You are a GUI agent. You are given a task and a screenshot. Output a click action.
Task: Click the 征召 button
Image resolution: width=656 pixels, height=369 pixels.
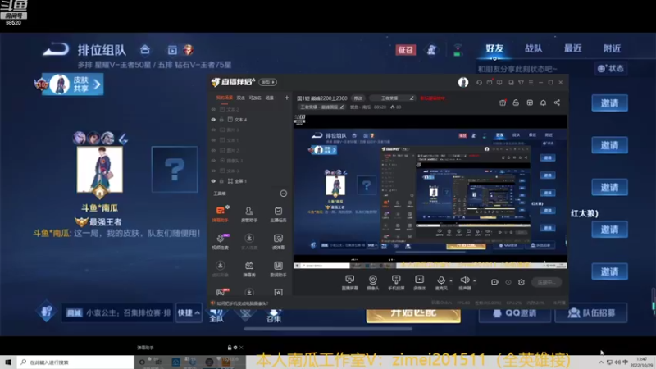pos(405,50)
